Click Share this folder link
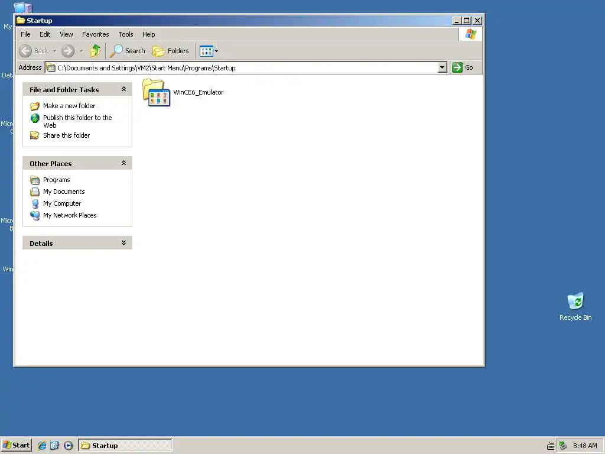 point(66,135)
